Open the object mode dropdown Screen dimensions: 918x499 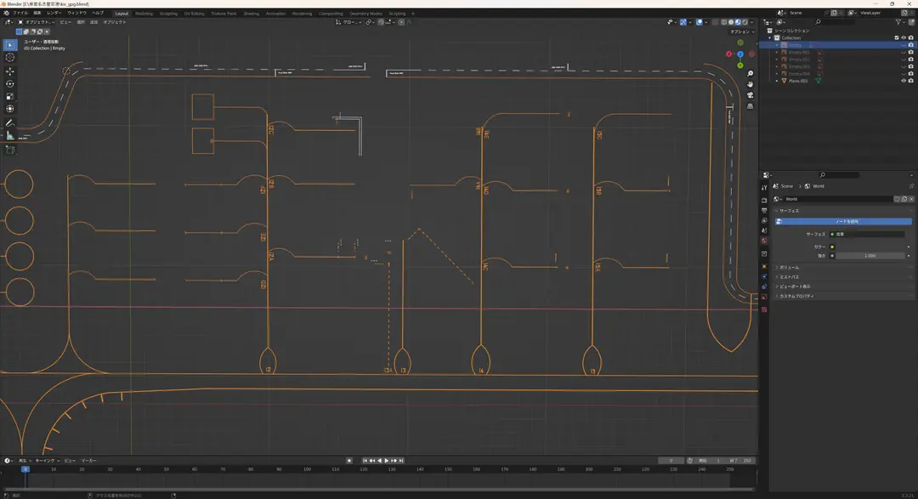pos(37,22)
